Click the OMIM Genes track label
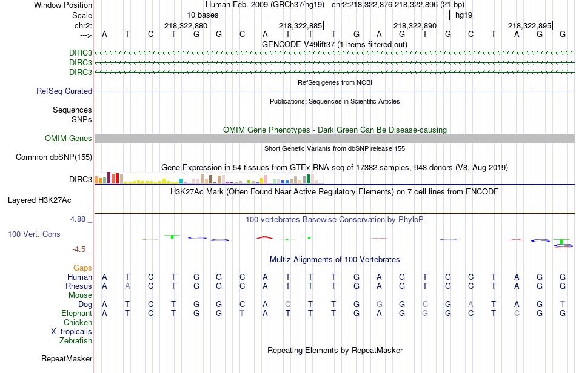The height and width of the screenshot is (373, 576). click(69, 138)
